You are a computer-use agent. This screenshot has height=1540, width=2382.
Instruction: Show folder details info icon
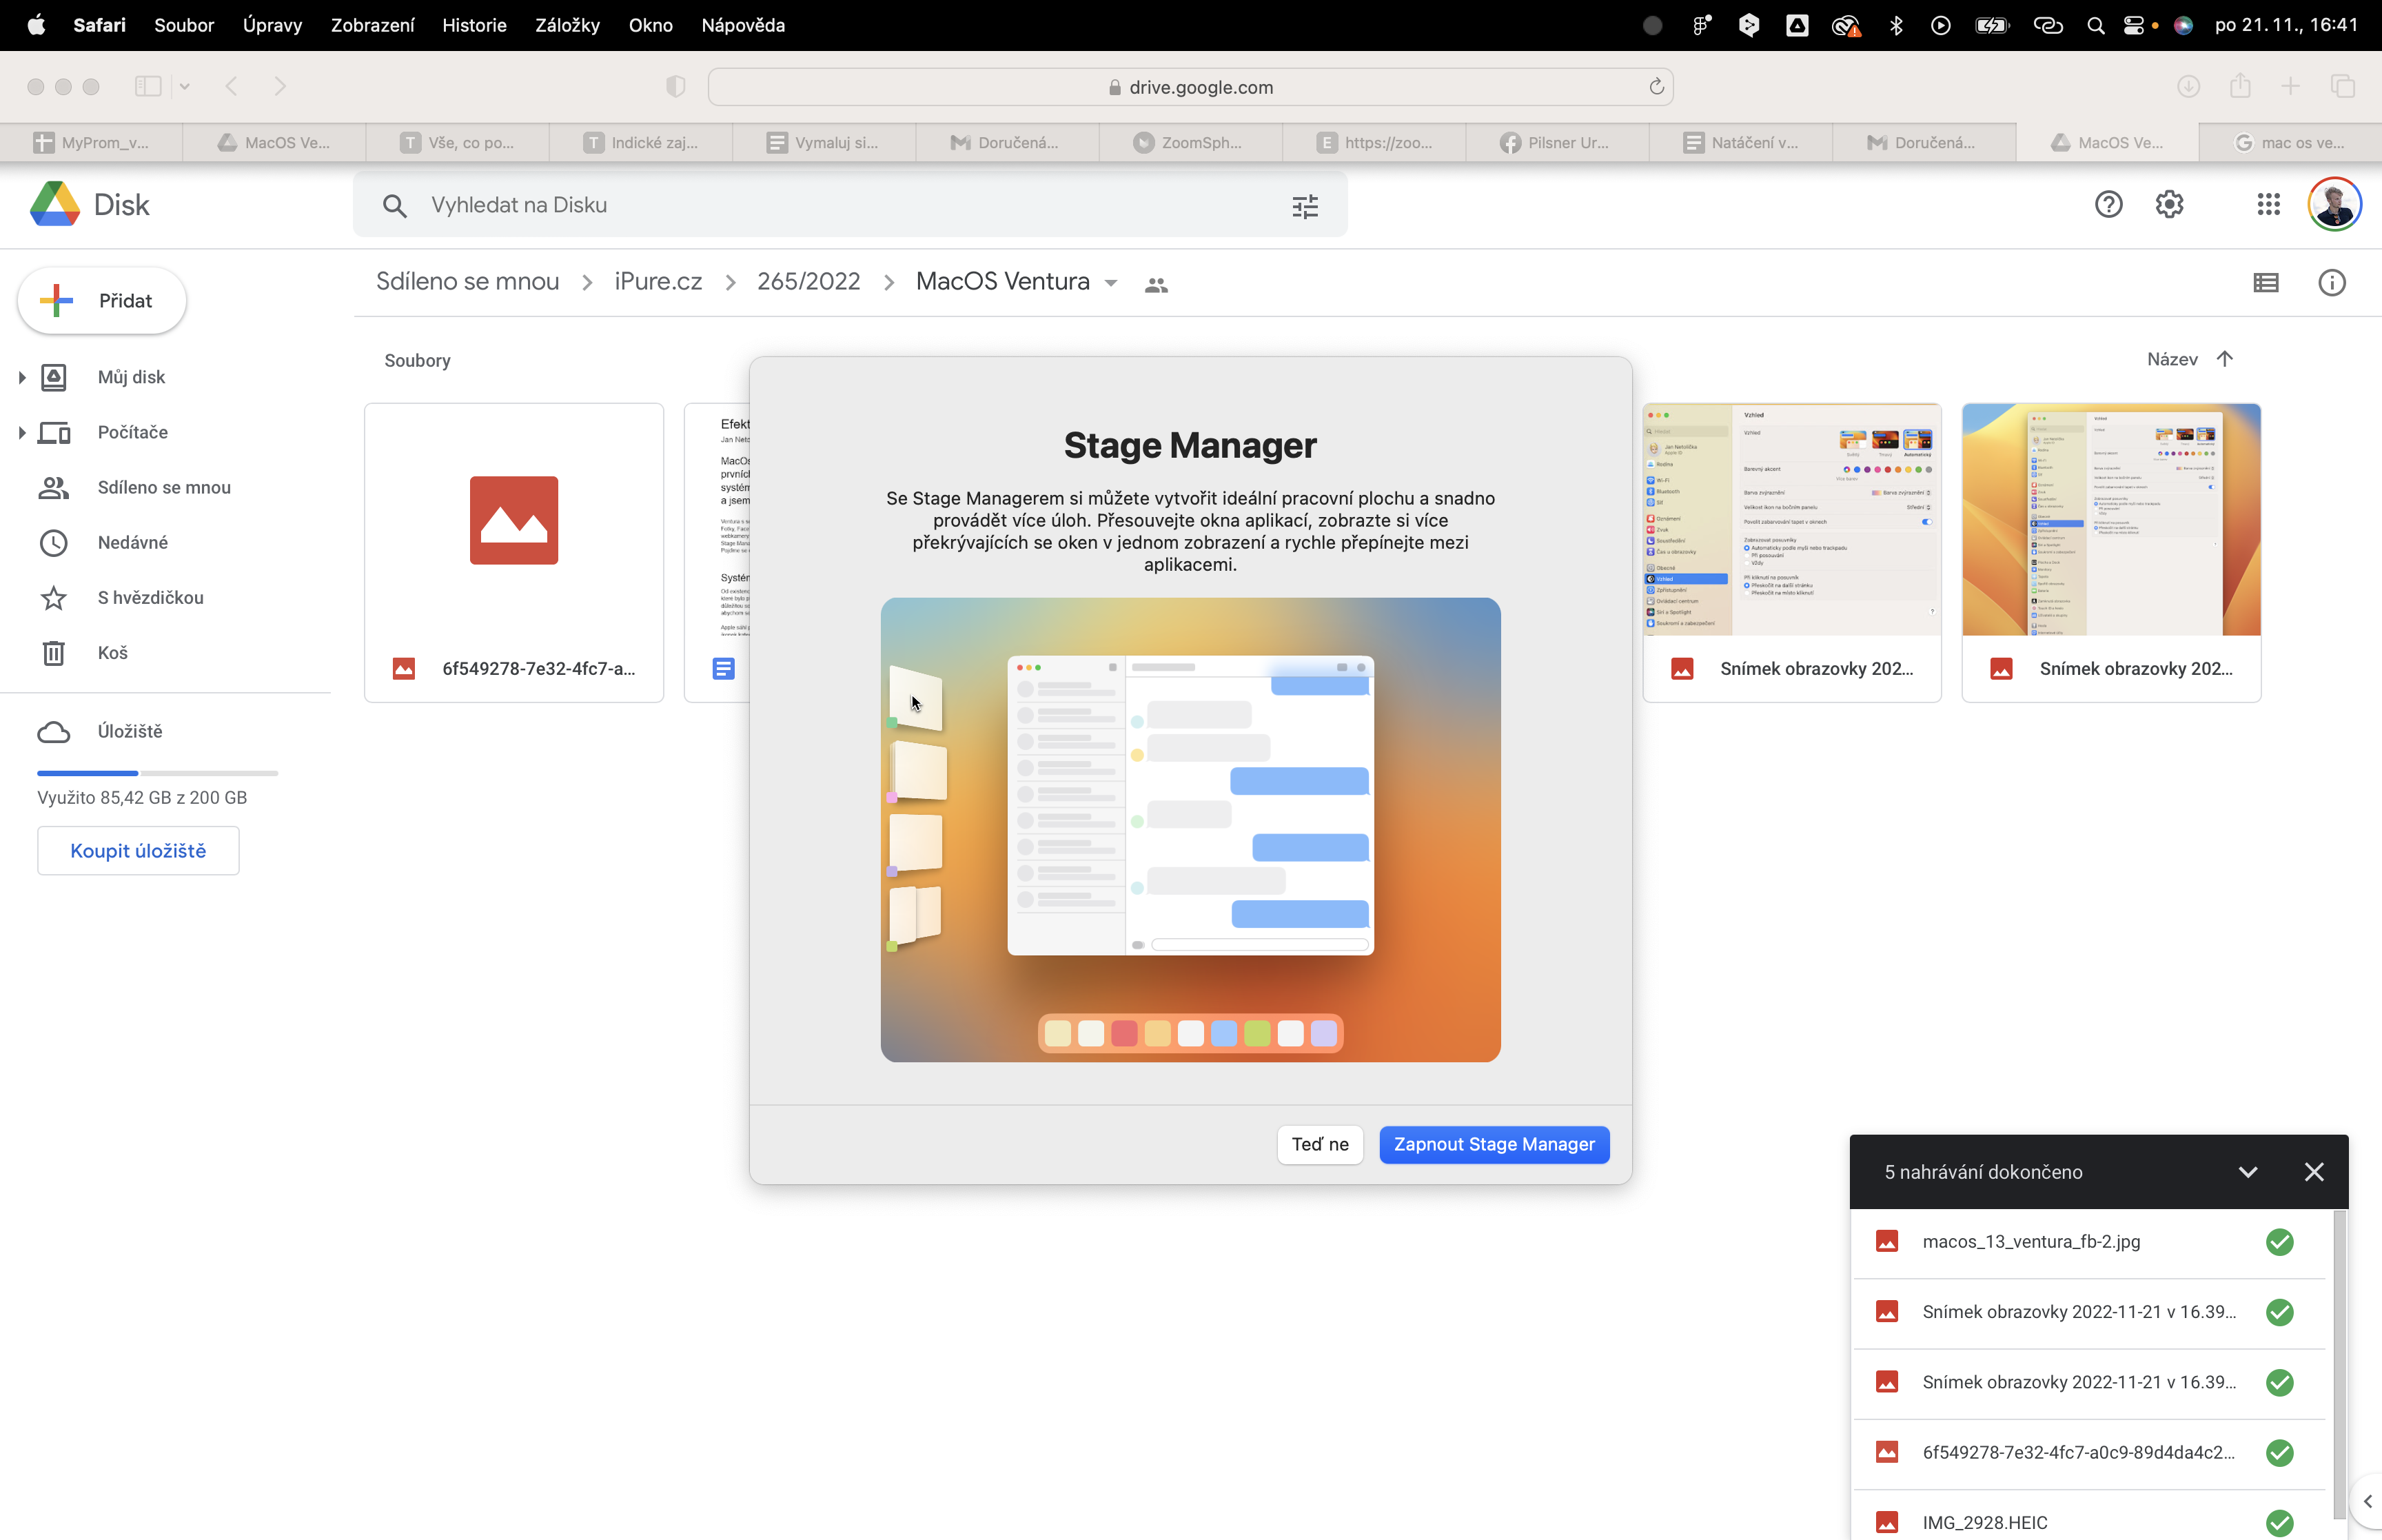pos(2331,283)
